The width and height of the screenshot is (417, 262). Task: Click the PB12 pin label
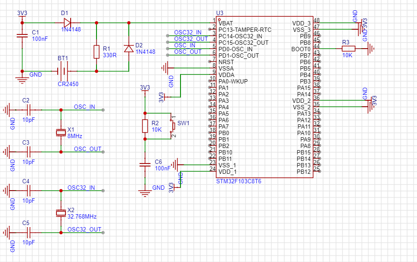[304, 172]
